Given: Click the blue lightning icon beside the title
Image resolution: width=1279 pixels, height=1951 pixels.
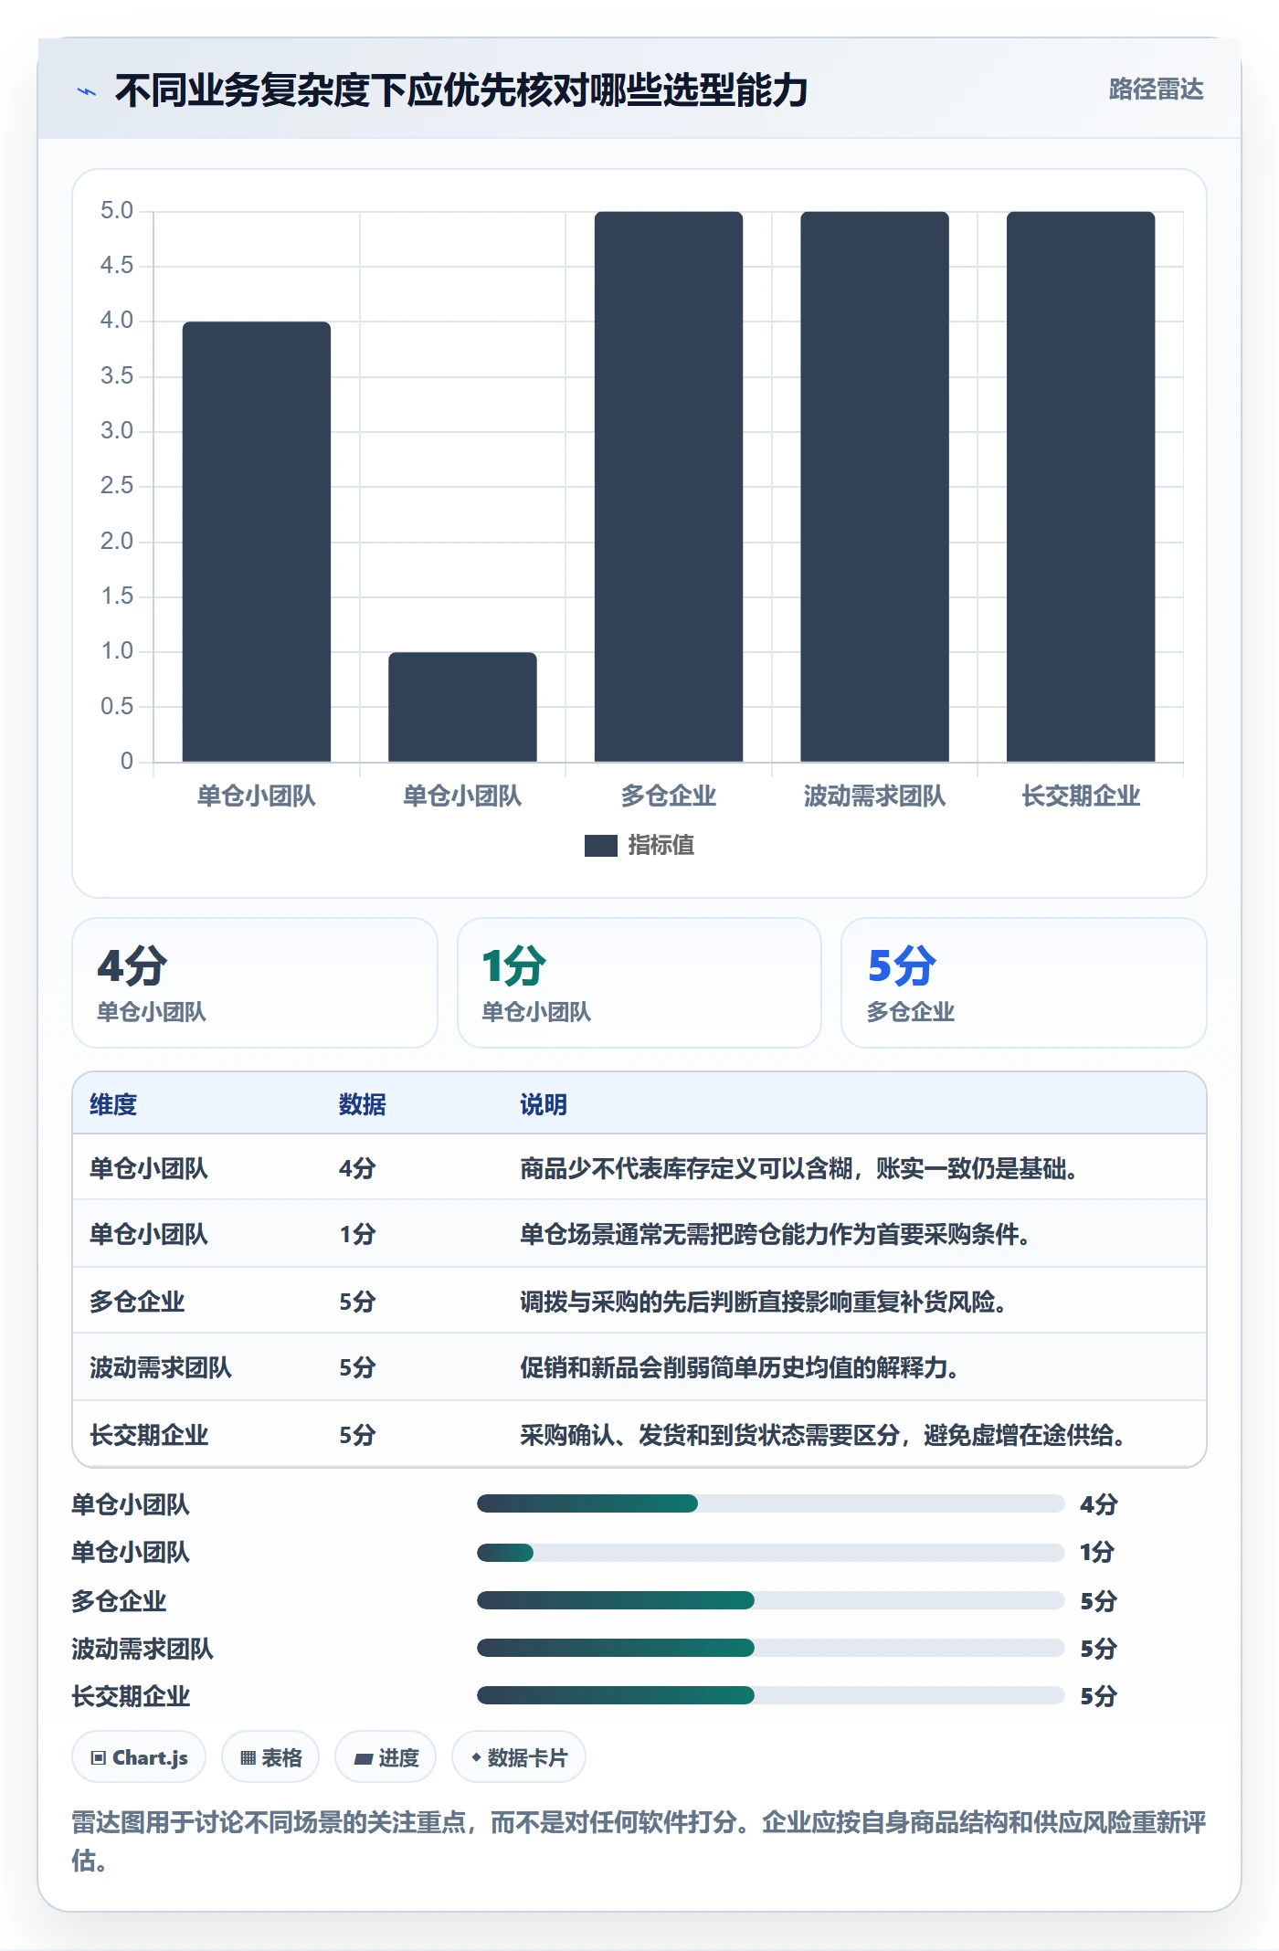Looking at the screenshot, I should click(x=87, y=91).
